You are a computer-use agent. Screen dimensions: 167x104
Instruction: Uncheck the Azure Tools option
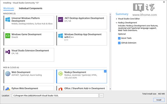pyautogui.click(x=119, y=38)
